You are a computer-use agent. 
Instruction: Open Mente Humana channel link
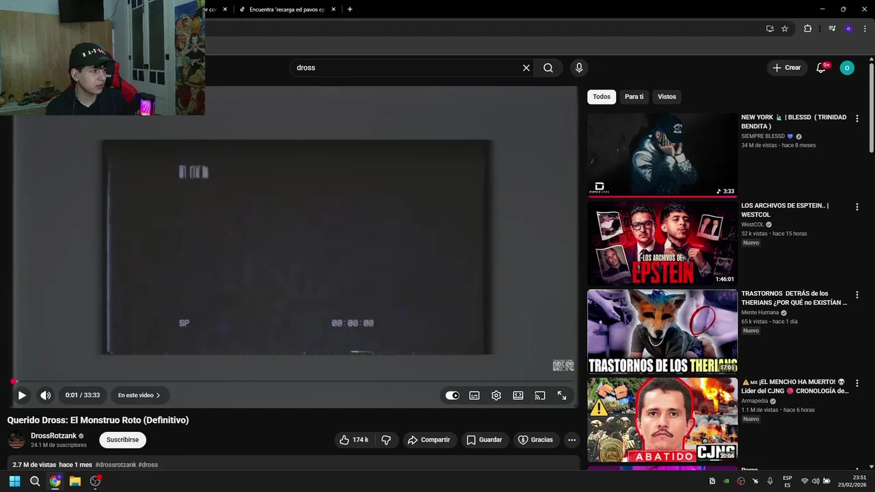click(x=759, y=312)
